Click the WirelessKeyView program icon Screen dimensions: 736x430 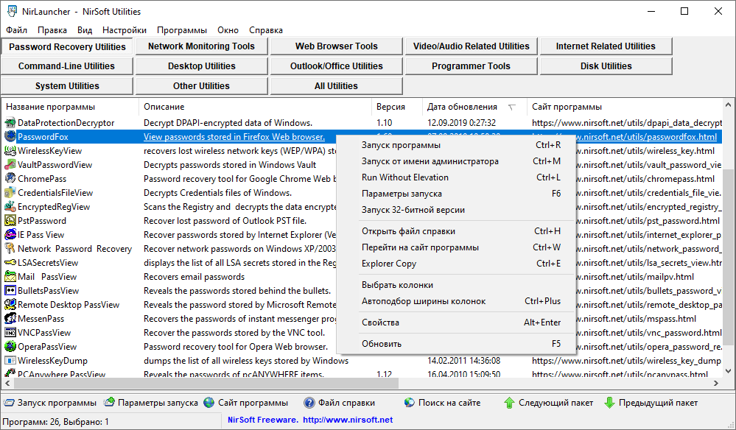coord(10,151)
